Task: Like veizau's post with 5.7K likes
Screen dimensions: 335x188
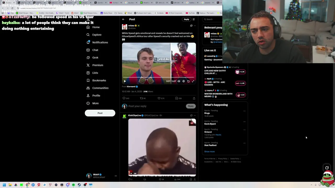Action: (x=159, y=98)
